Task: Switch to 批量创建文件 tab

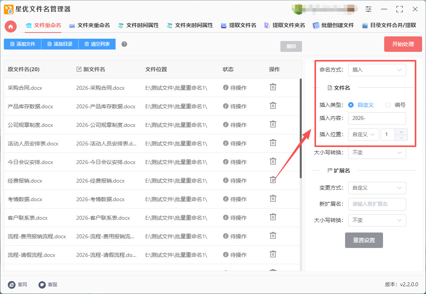Action: (333, 26)
